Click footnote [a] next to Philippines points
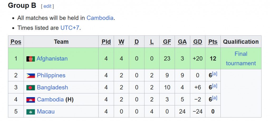The width and height of the screenshot is (270, 122). click(x=215, y=74)
